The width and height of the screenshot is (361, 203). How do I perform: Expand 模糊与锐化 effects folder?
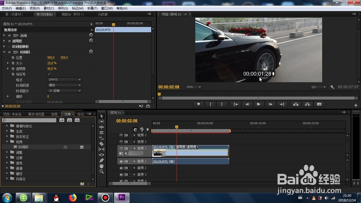[7, 126]
